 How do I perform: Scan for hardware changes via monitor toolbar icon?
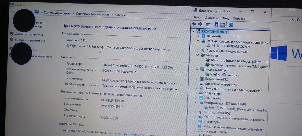(x=231, y=24)
